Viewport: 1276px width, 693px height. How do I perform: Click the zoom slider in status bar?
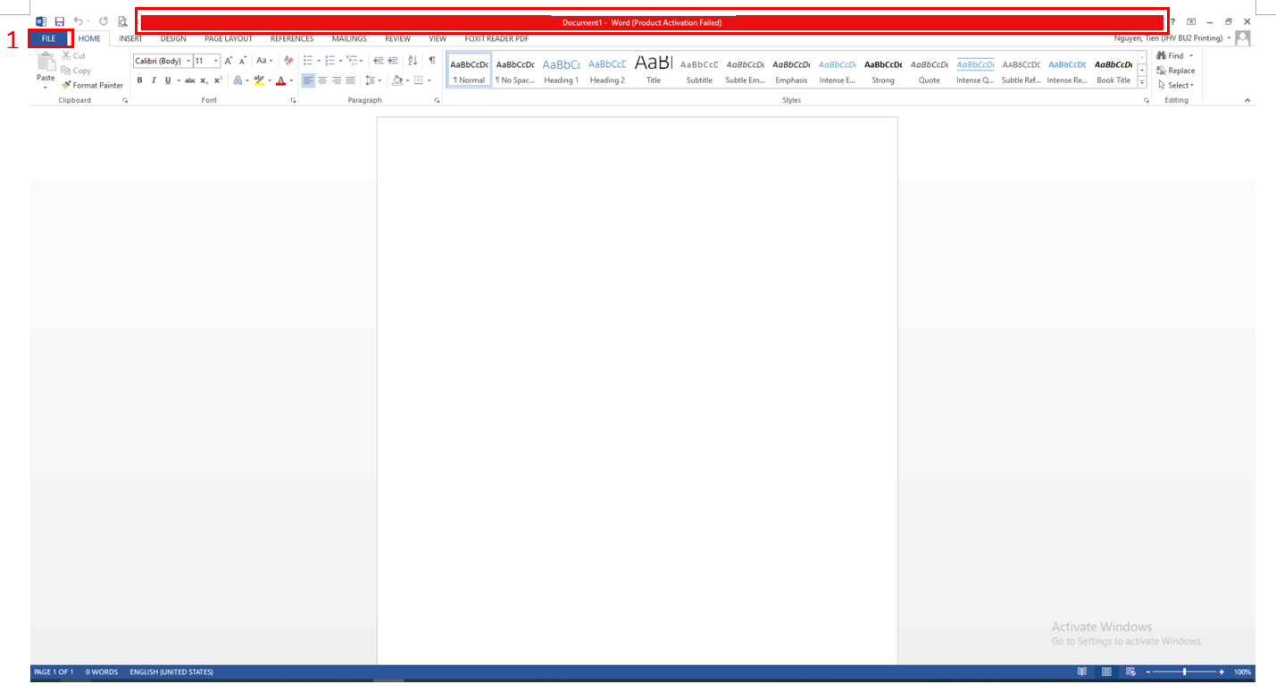point(1186,672)
